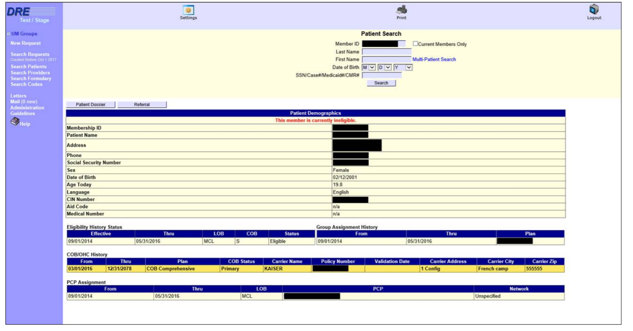Image resolution: width=633 pixels, height=331 pixels.
Task: Click the Search button
Action: pos(381,83)
